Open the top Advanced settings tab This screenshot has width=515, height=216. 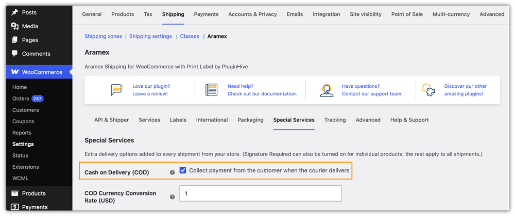[x=492, y=14]
